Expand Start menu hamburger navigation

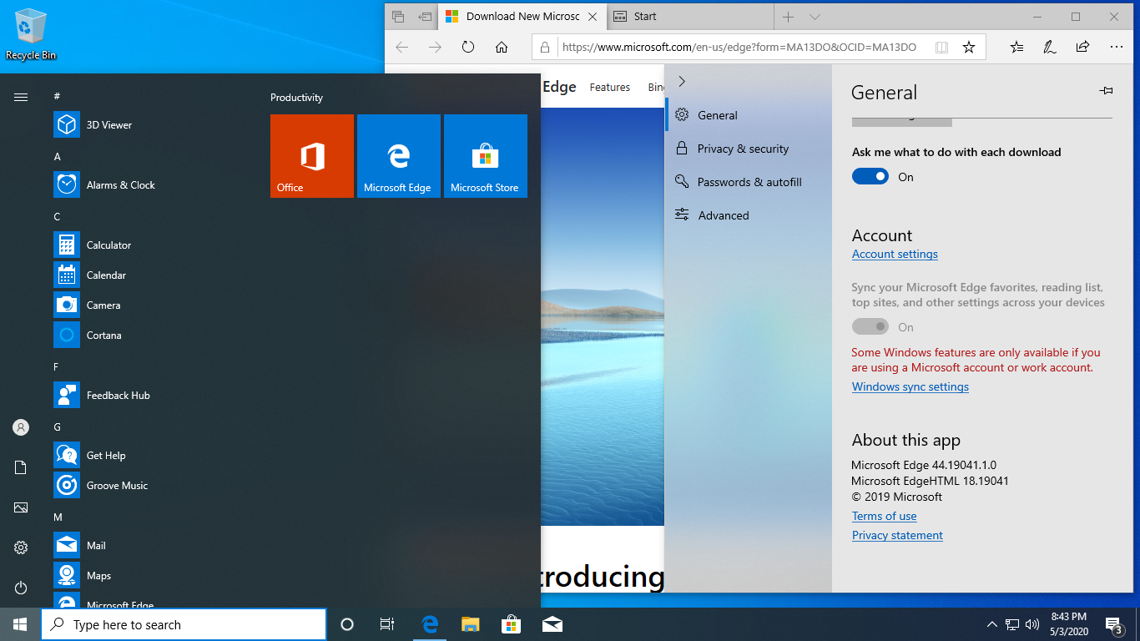click(21, 98)
